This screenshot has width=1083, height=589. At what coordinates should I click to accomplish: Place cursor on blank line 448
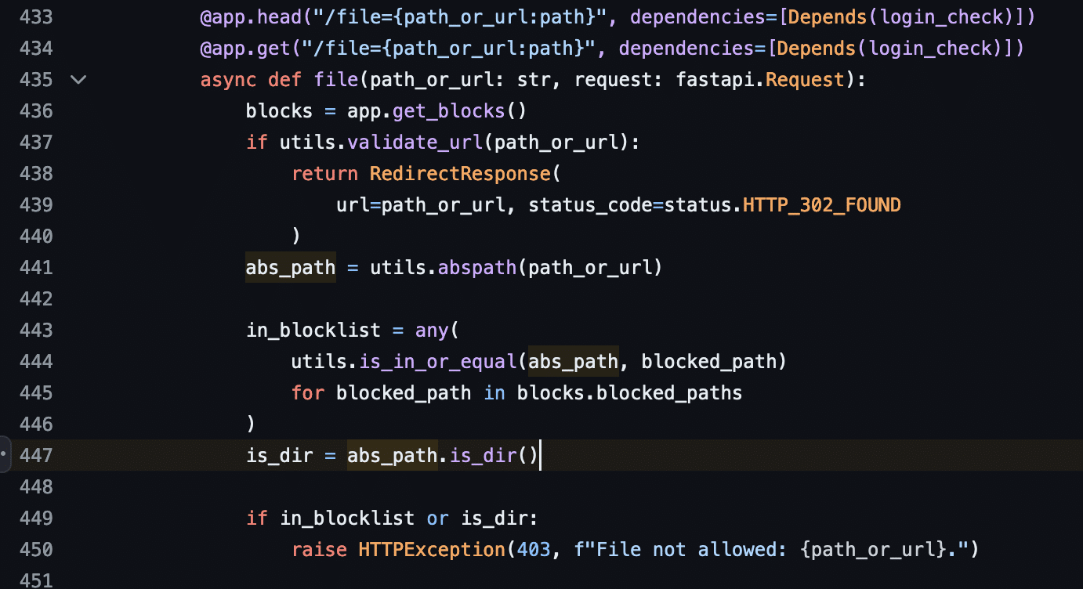coord(549,486)
